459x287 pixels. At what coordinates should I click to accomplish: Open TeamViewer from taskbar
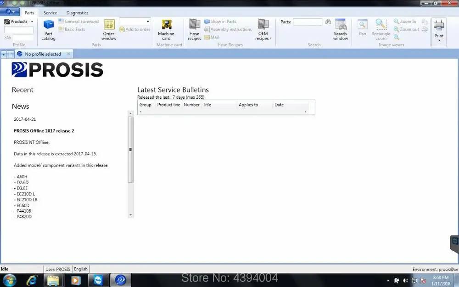tap(99, 280)
